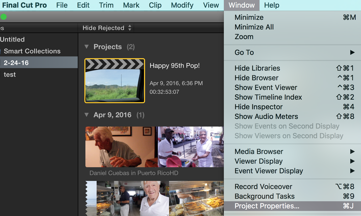The height and width of the screenshot is (216, 361).
Task: Choose Minimize from the Window menu
Action: 292,17
